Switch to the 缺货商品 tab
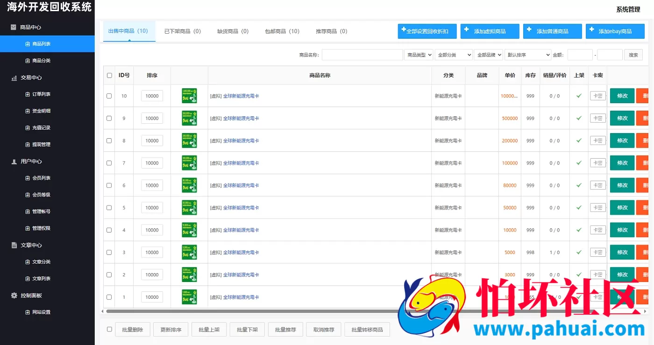The height and width of the screenshot is (345, 654). (x=233, y=31)
